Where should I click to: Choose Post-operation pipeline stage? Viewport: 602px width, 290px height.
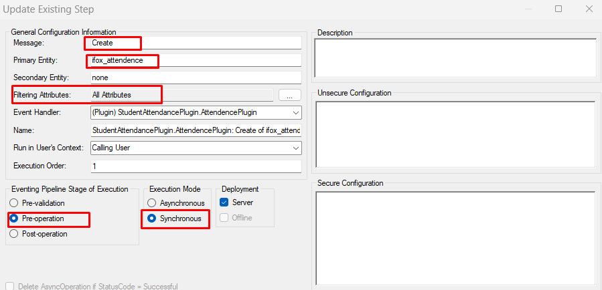click(x=14, y=234)
